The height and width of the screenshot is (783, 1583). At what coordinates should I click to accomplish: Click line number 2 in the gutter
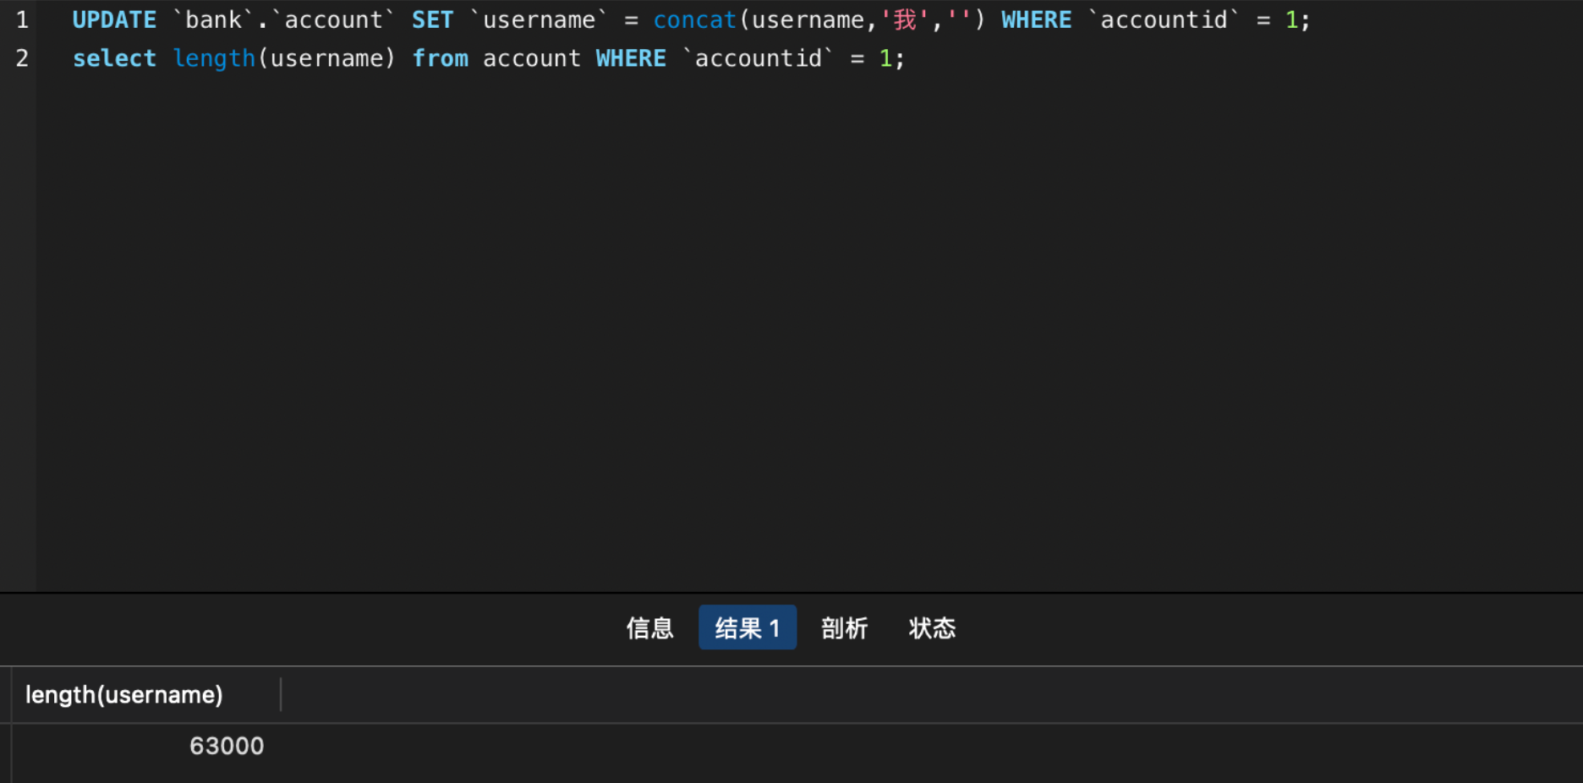click(x=22, y=57)
